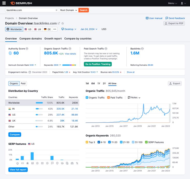
Task: Click the Go to Position Tracking button
Action: 98,64
